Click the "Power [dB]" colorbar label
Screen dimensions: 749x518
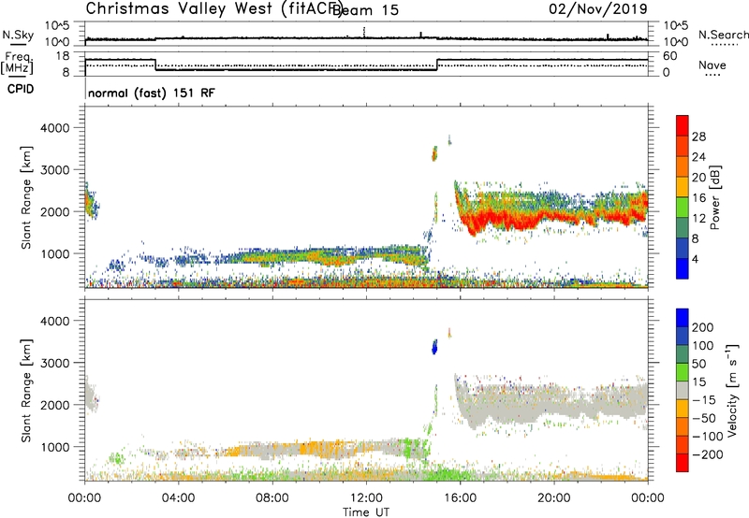point(714,197)
